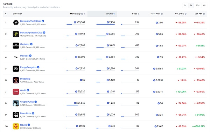Sort rankings by Market Cap arrows
Image resolution: width=210 pixels, height=132 pixels.
coord(84,14)
